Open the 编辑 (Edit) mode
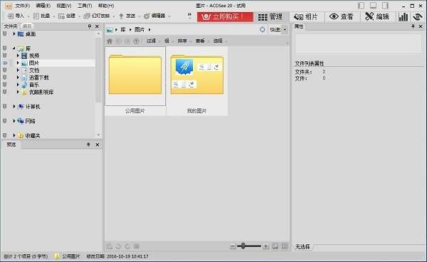This screenshot has width=427, height=262. pyautogui.click(x=377, y=17)
